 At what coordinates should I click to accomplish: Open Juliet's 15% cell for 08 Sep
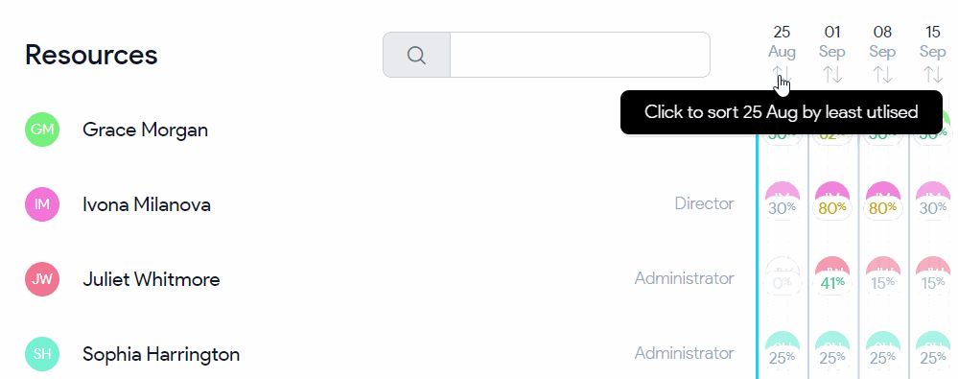(882, 275)
